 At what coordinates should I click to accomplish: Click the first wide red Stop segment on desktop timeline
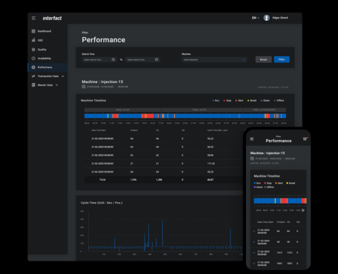coord(116,116)
